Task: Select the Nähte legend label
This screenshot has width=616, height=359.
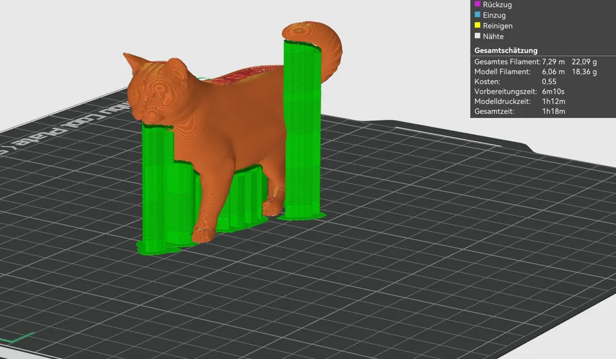Action: (493, 36)
